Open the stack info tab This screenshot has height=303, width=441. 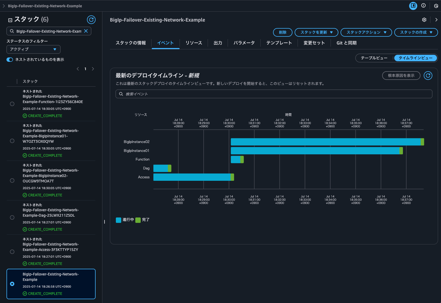pyautogui.click(x=131, y=43)
